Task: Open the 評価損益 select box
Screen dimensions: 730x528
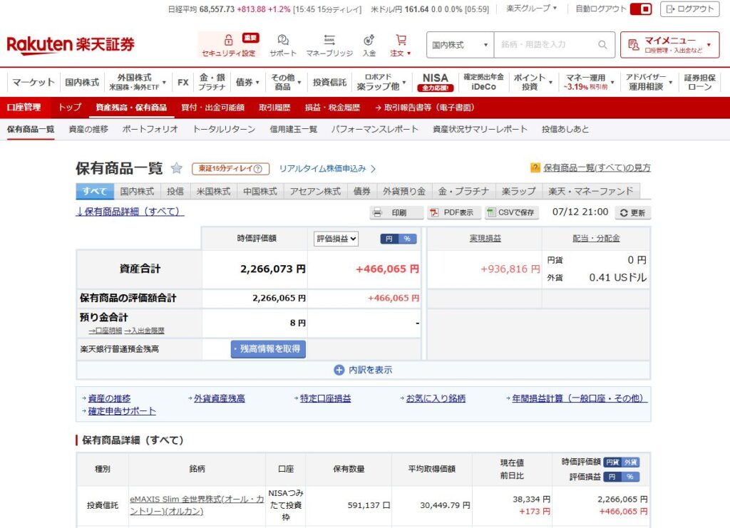Action: click(336, 239)
